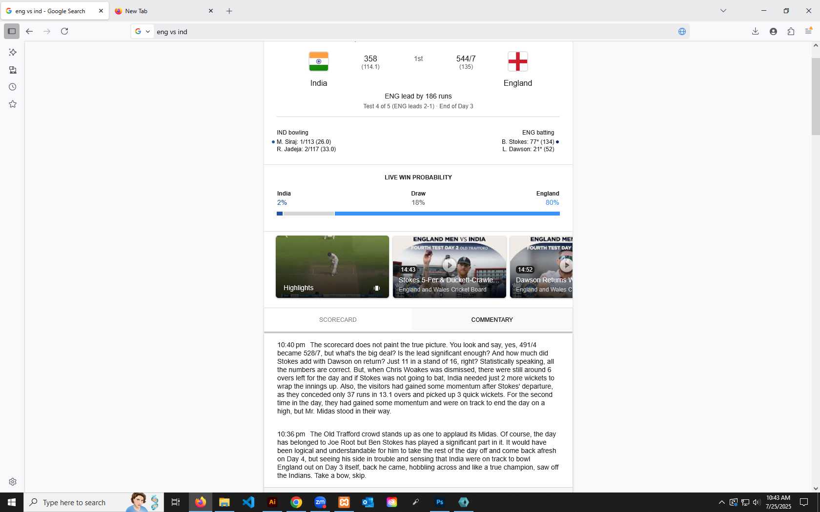This screenshot has height=512, width=820.
Task: Click 'L. Dawson: 21* (52)' batting line
Action: (x=529, y=149)
